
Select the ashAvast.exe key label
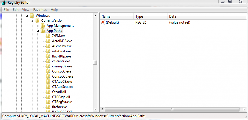pos(62,51)
